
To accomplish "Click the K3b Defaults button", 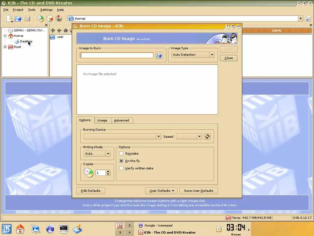I will [91, 191].
